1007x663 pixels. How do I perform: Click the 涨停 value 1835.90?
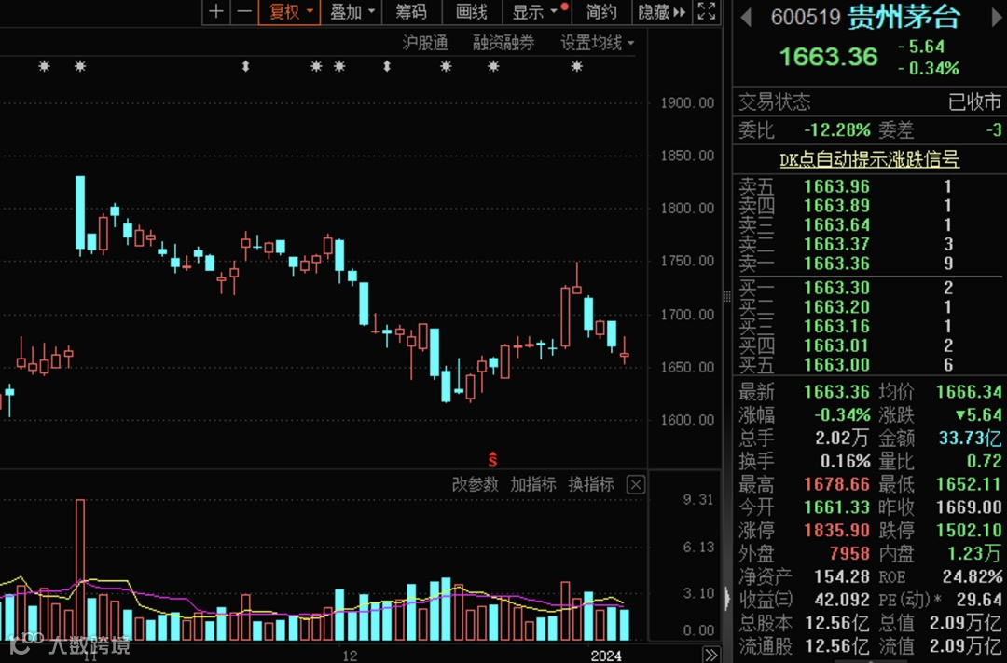[x=836, y=530]
